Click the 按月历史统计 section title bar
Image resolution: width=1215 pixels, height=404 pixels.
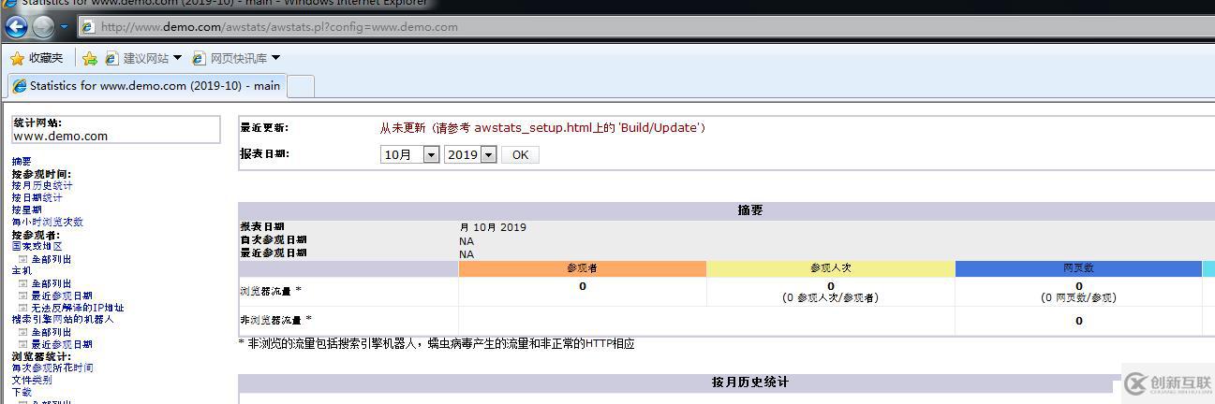click(x=726, y=382)
